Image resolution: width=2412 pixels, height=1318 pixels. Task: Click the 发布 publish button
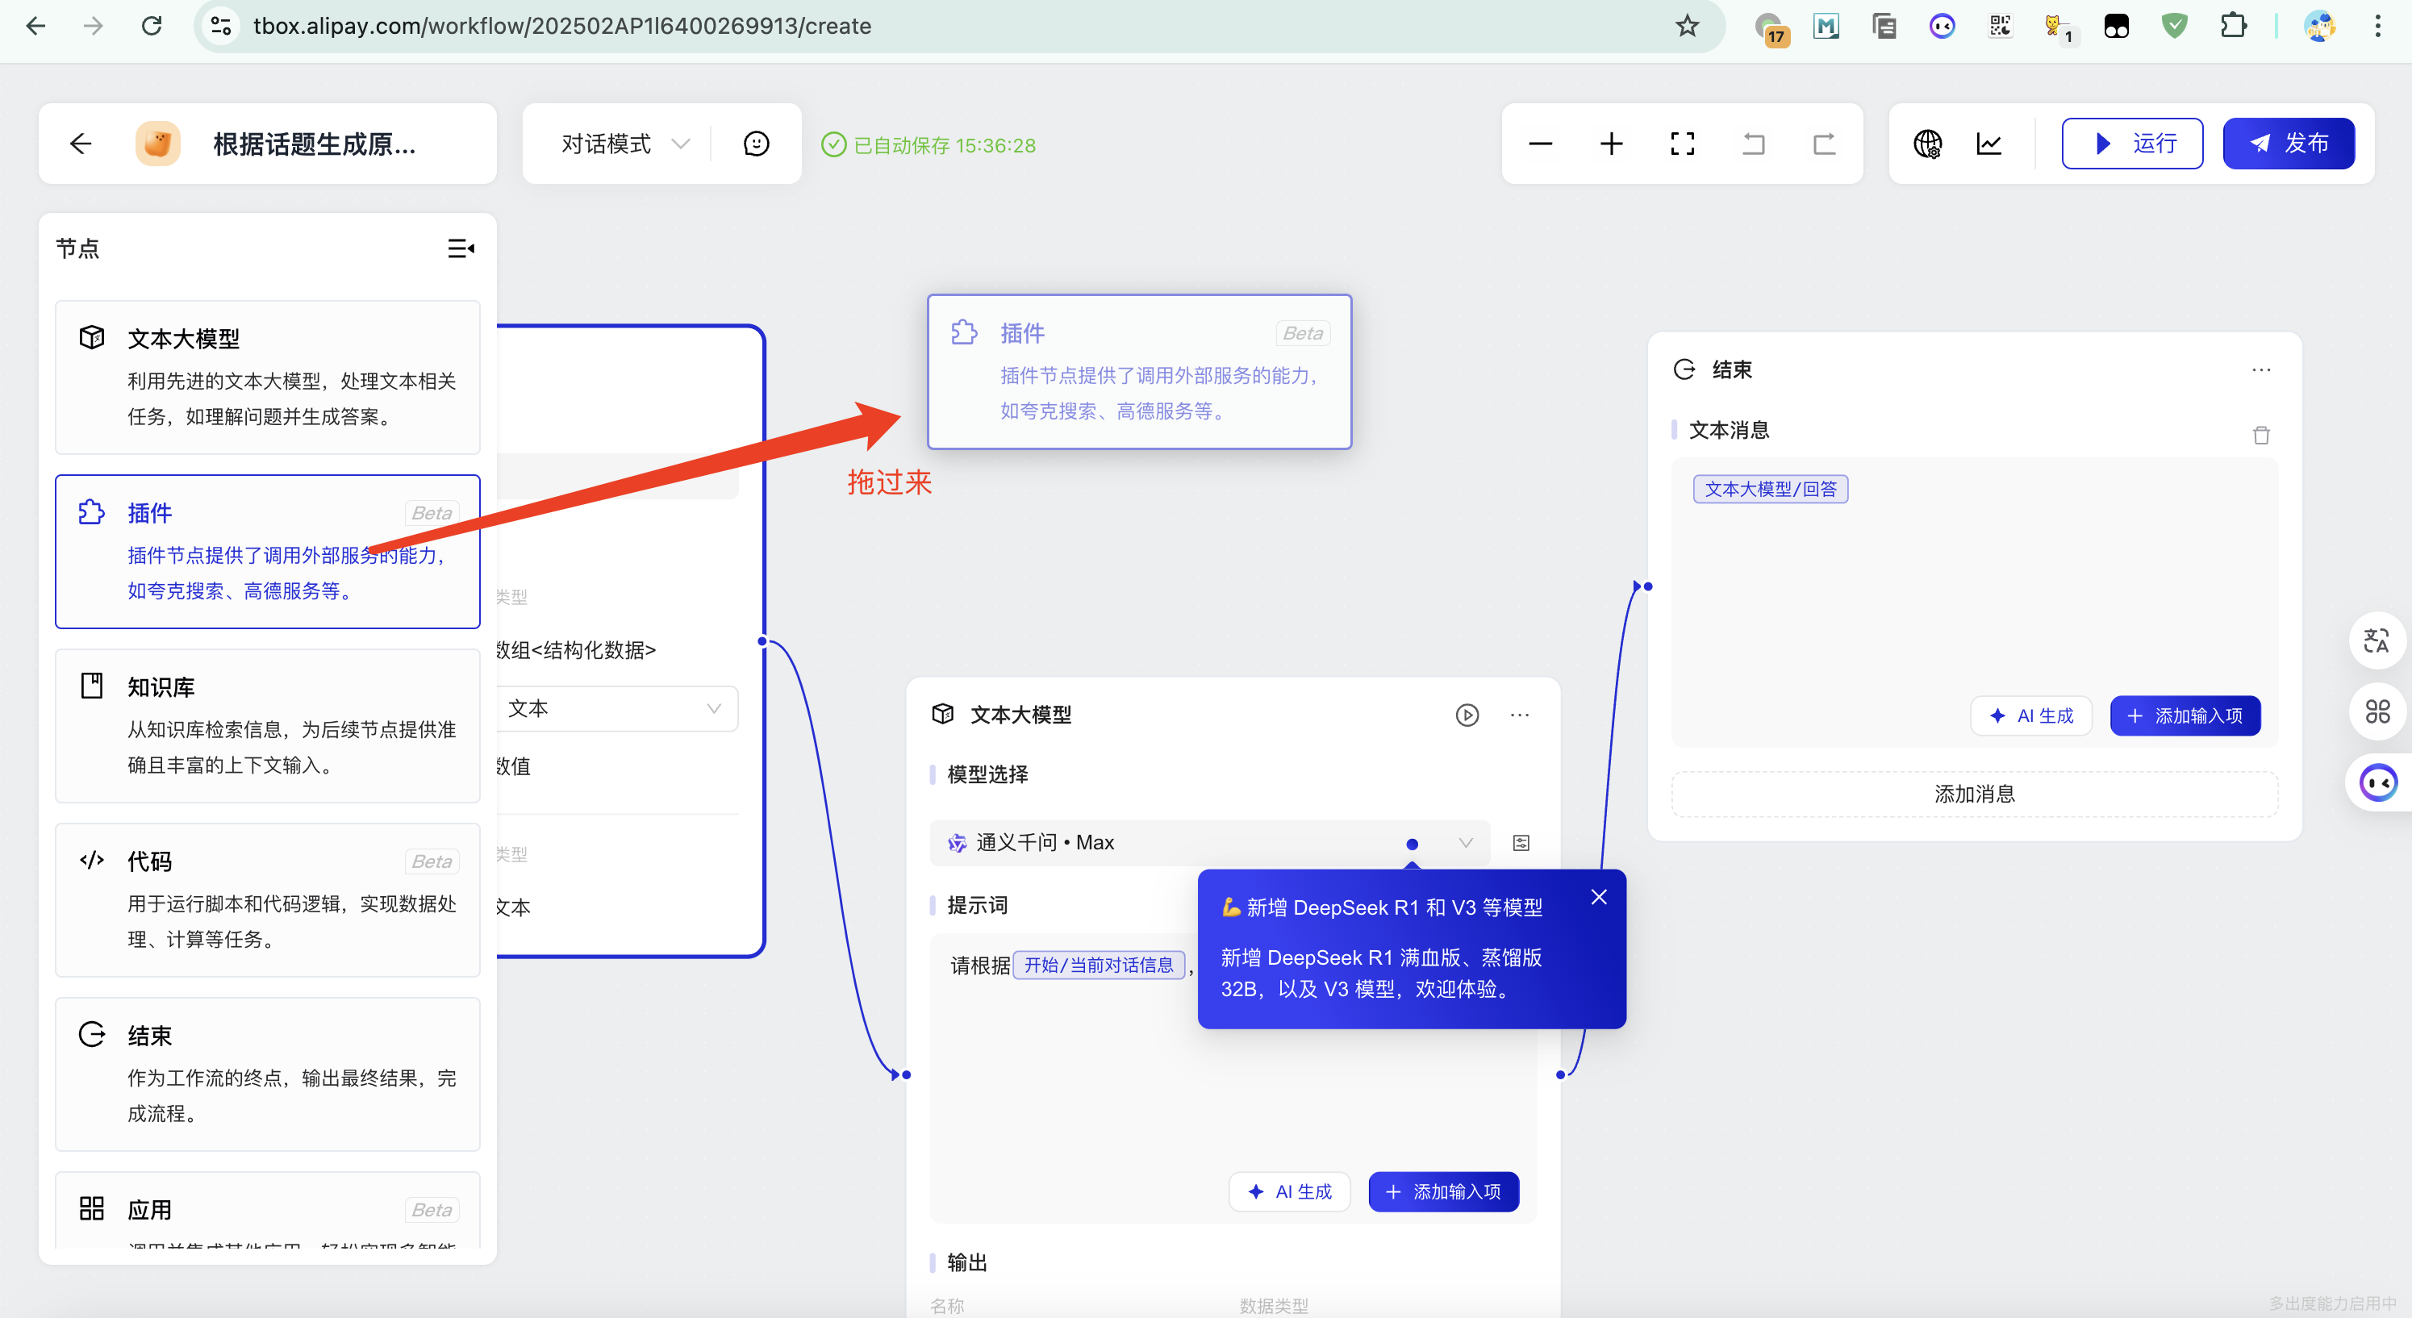pos(2289,144)
